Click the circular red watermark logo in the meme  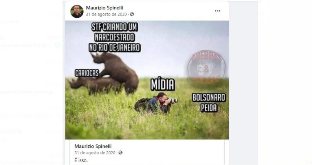coord(206,65)
